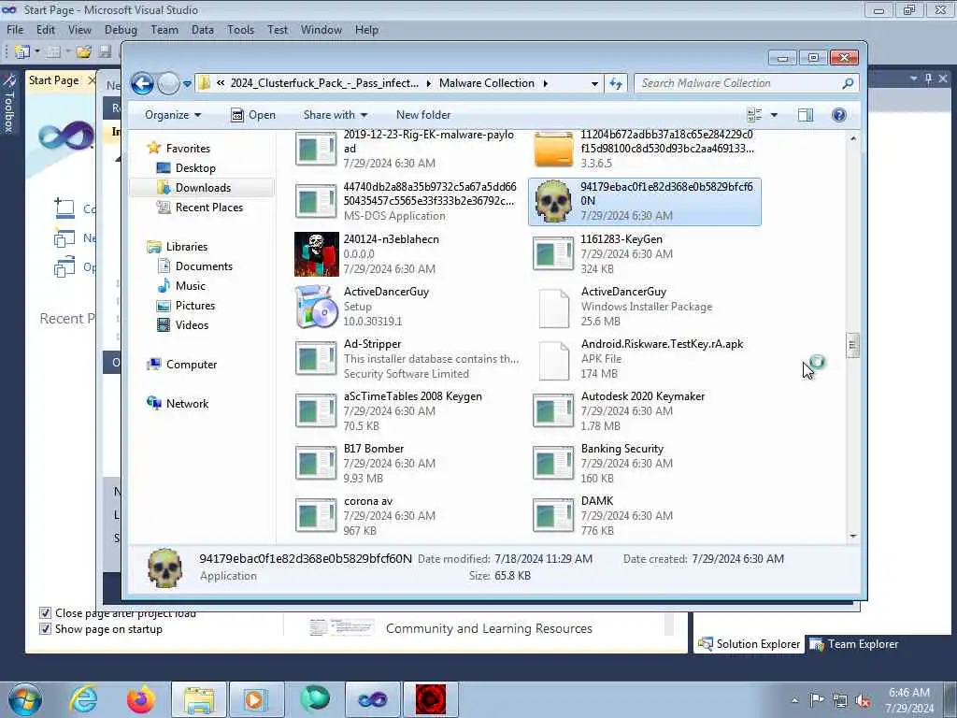Toggle Show page on startup checkbox
This screenshot has height=718, width=957.
coord(45,629)
